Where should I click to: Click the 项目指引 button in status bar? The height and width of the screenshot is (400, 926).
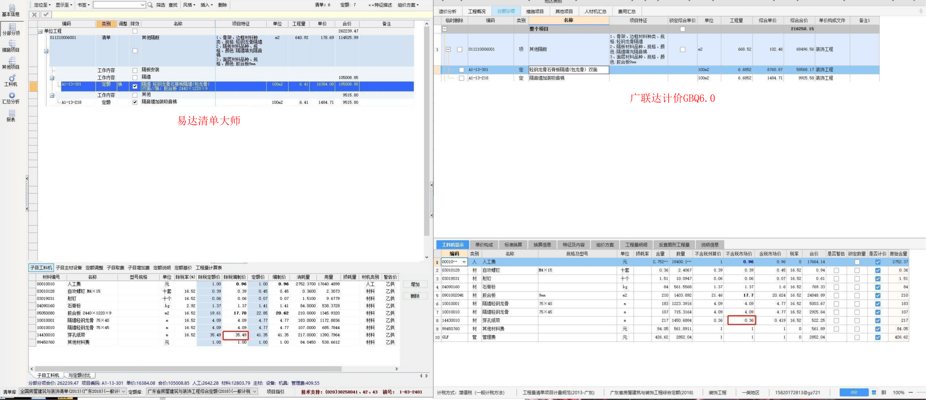tap(275, 392)
